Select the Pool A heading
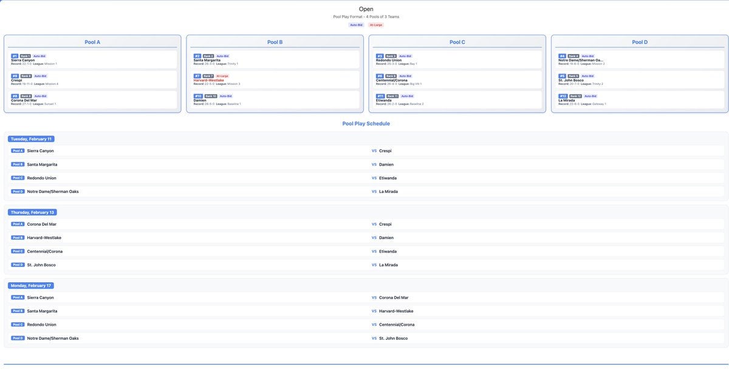The width and height of the screenshot is (729, 372). [93, 42]
